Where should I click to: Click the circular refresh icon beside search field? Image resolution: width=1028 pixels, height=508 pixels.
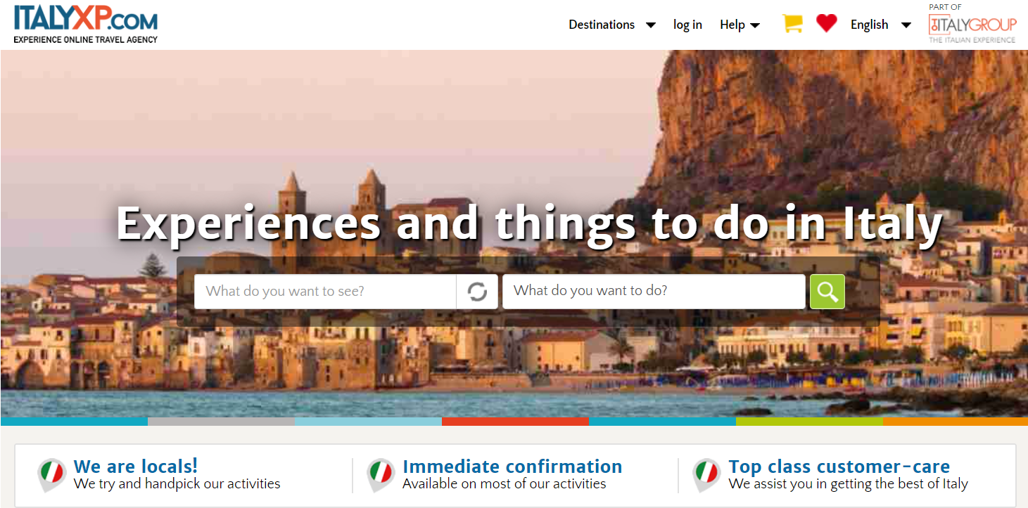[477, 292]
